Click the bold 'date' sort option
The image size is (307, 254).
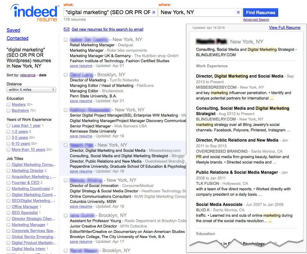click(x=43, y=75)
